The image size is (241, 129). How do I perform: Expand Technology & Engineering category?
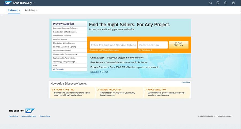(x=69, y=62)
